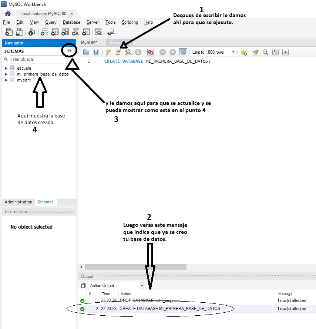The height and width of the screenshot is (329, 316).
Task: Open the Help menu
Action: (148, 22)
